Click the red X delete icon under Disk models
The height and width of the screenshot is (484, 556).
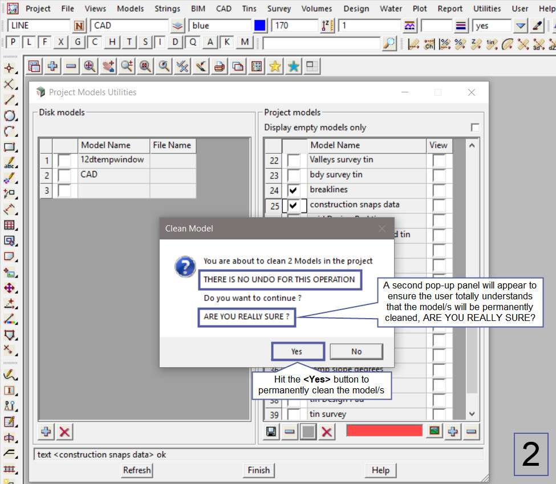pos(65,432)
